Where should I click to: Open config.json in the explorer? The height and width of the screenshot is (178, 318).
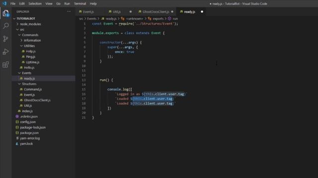[28, 122]
